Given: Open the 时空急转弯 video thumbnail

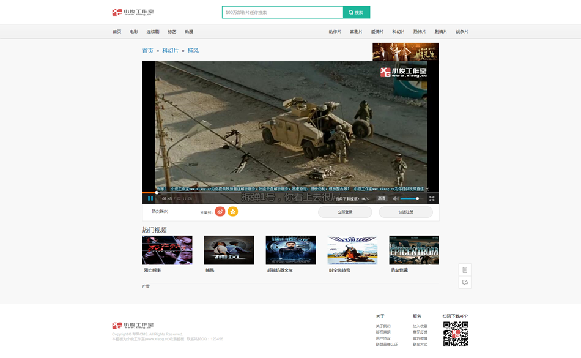Looking at the screenshot, I should click(x=352, y=250).
